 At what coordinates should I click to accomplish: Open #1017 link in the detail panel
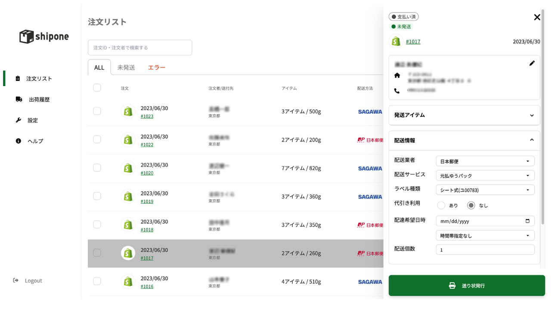coord(413,41)
